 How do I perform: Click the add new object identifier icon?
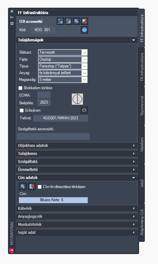[60, 21]
